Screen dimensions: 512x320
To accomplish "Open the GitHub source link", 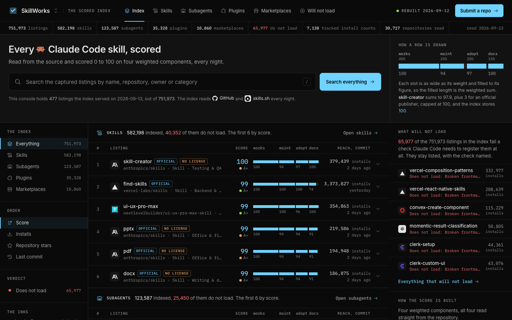I will point(223,98).
